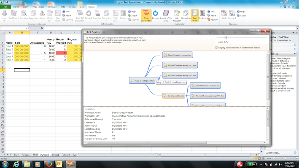The height and width of the screenshot is (168, 299).
Task: Click Custom Repo... in the task pane
Action: 273,153
